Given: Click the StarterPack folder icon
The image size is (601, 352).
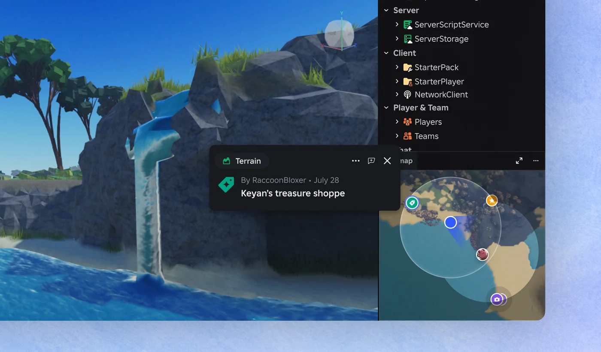Looking at the screenshot, I should pyautogui.click(x=408, y=67).
